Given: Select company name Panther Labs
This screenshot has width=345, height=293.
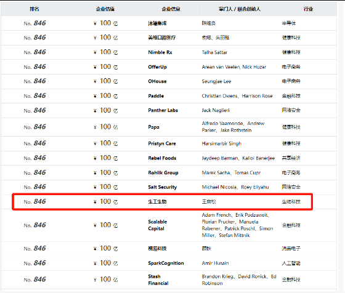Looking at the screenshot, I should point(163,110).
